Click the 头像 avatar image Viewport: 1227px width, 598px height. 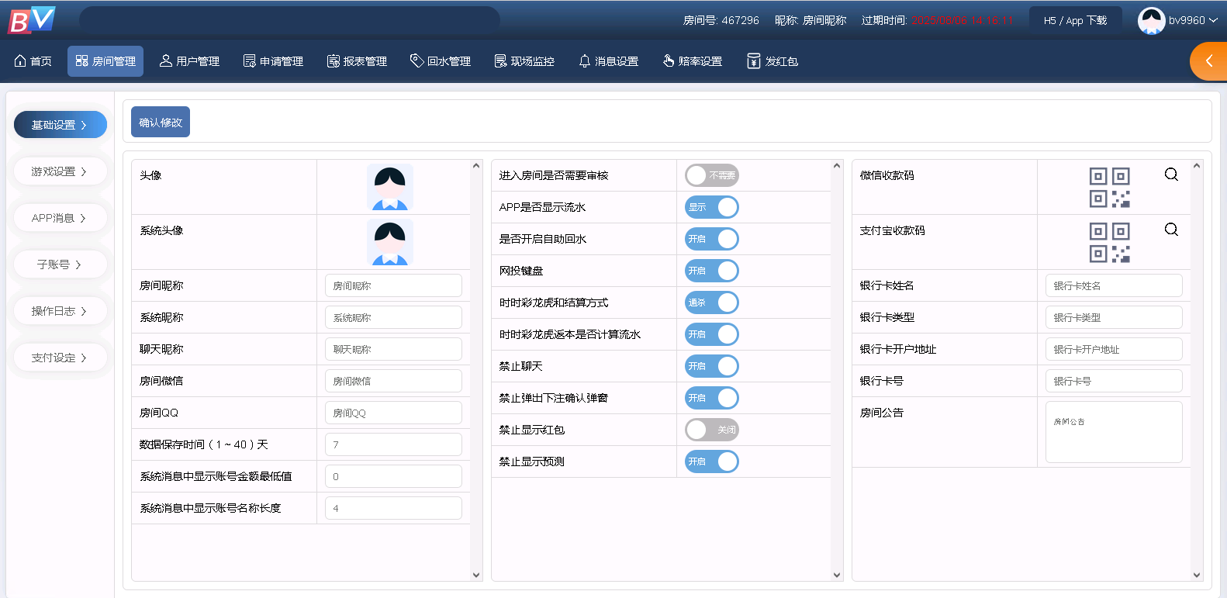(x=389, y=188)
